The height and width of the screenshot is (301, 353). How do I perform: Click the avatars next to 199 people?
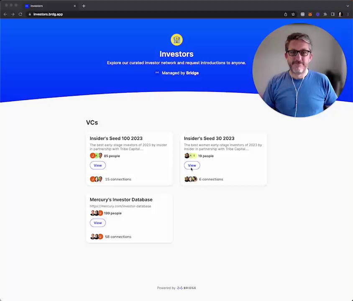point(96,213)
